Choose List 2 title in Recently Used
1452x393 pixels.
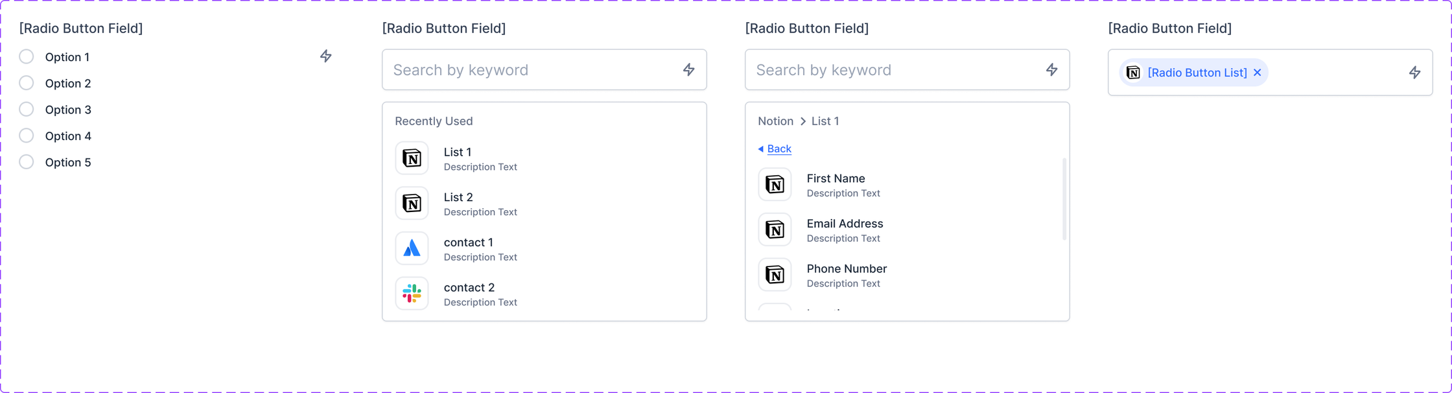(x=458, y=197)
